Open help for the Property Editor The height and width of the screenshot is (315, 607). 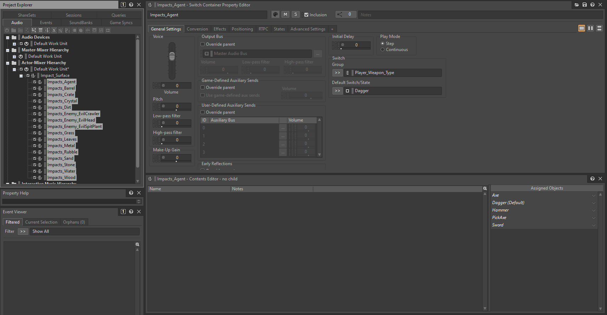592,5
